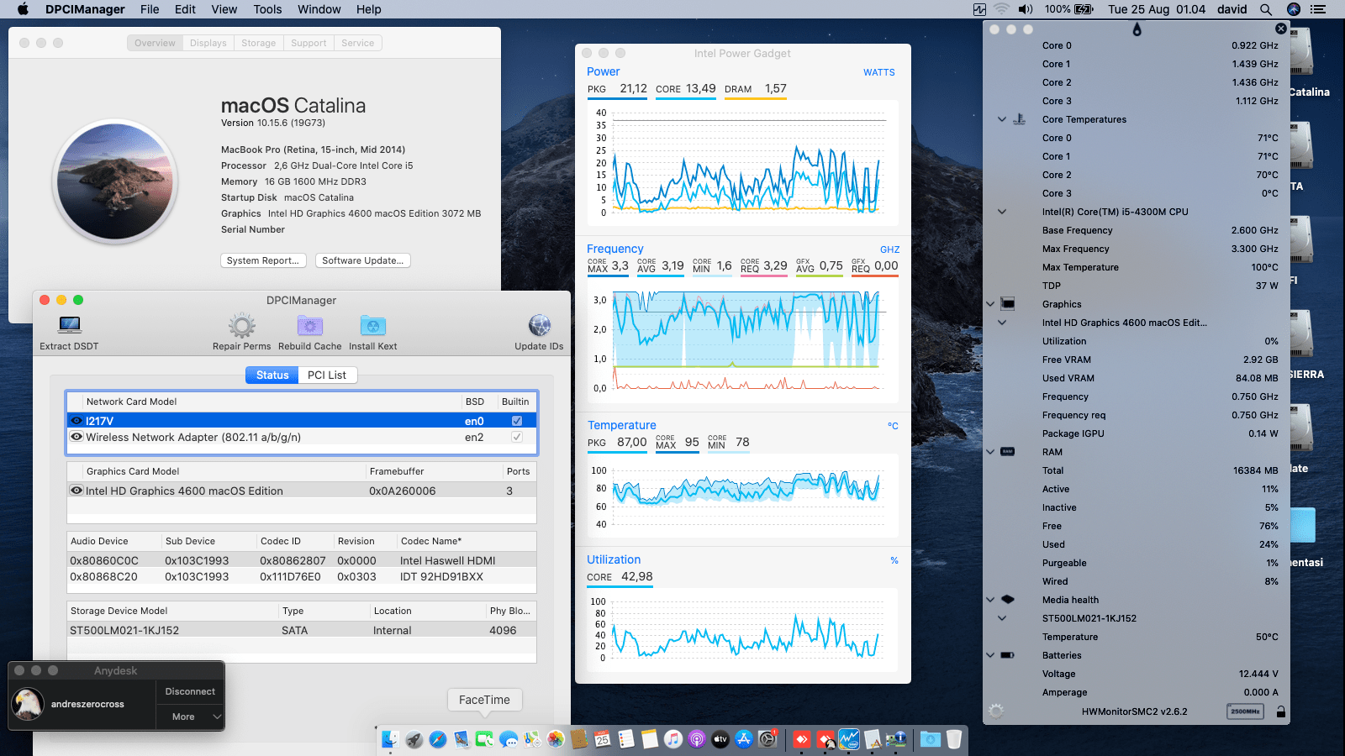Select the Status tab in DPCIManager
Viewport: 1345px width, 756px height.
272,375
